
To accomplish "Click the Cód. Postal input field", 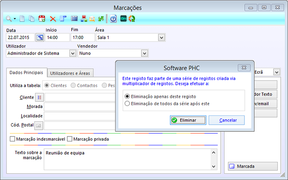I will [x=80, y=125].
